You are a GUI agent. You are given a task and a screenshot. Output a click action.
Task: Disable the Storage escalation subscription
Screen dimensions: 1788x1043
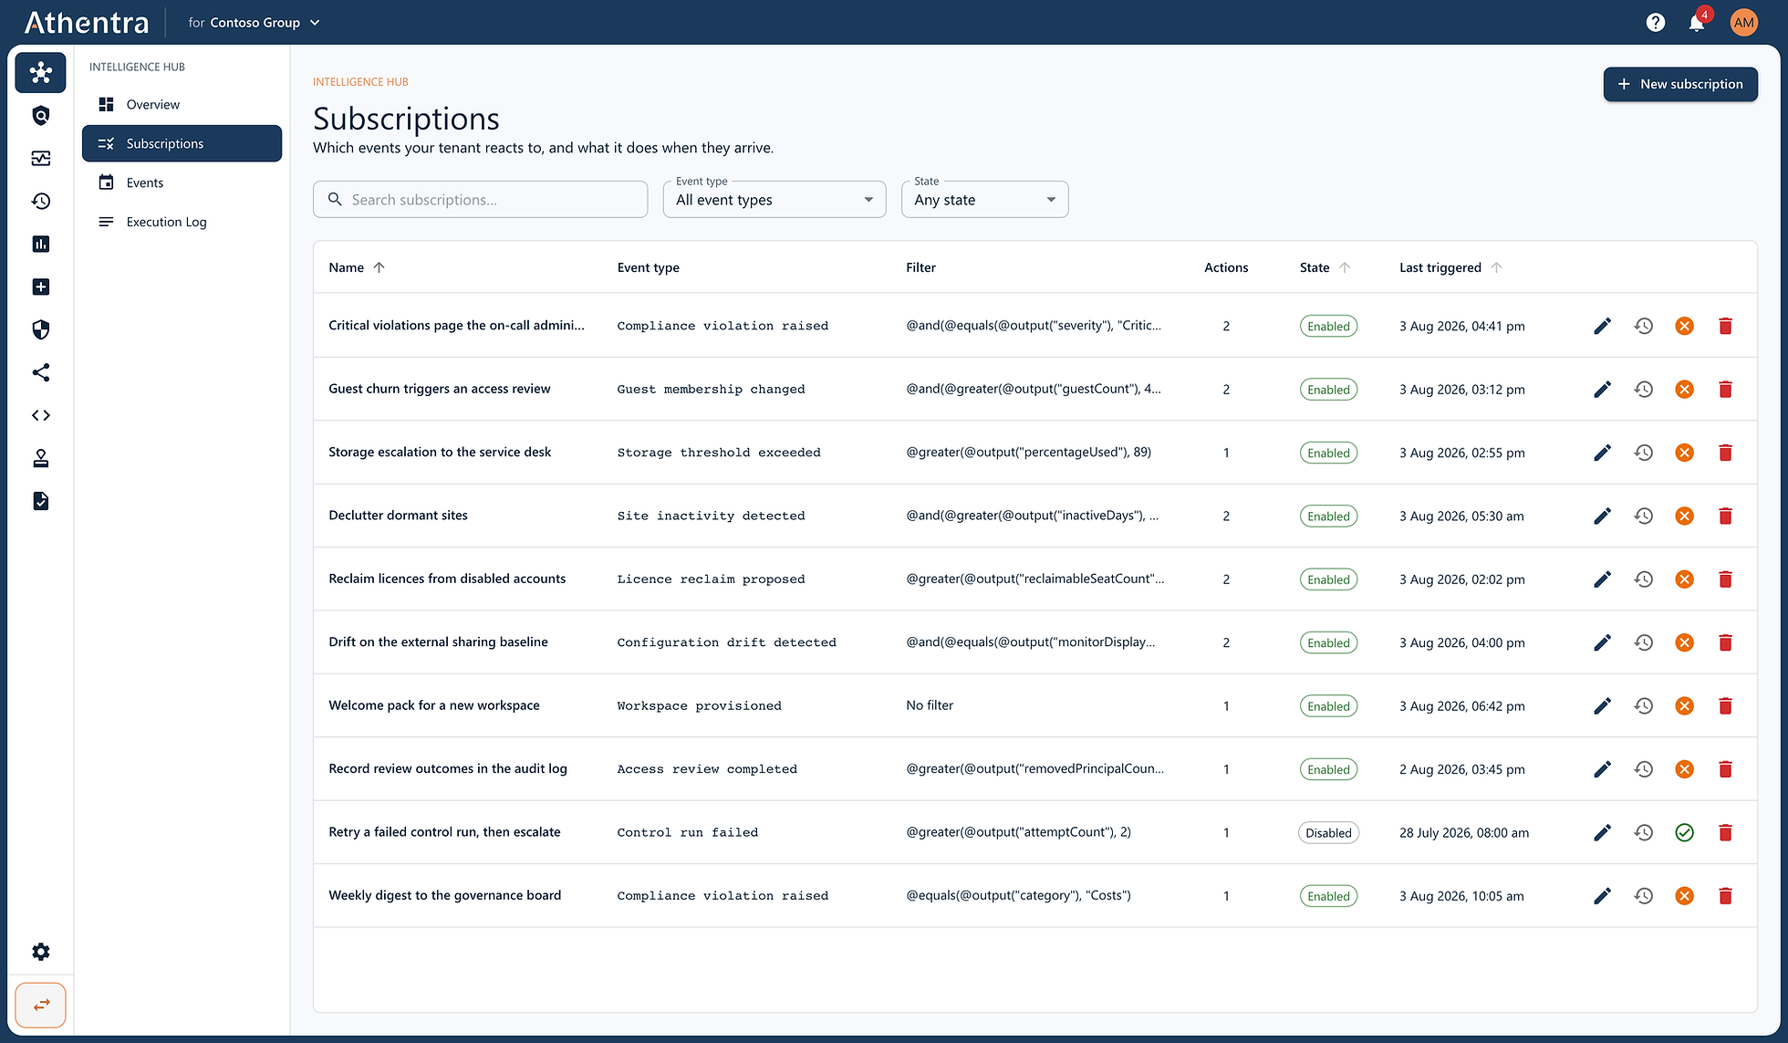point(1684,453)
